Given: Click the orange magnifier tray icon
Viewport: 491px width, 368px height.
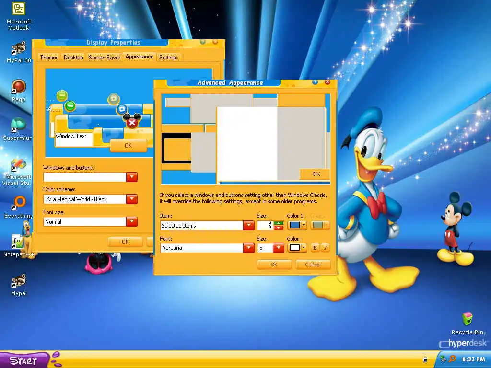Looking at the screenshot, I should tap(453, 358).
